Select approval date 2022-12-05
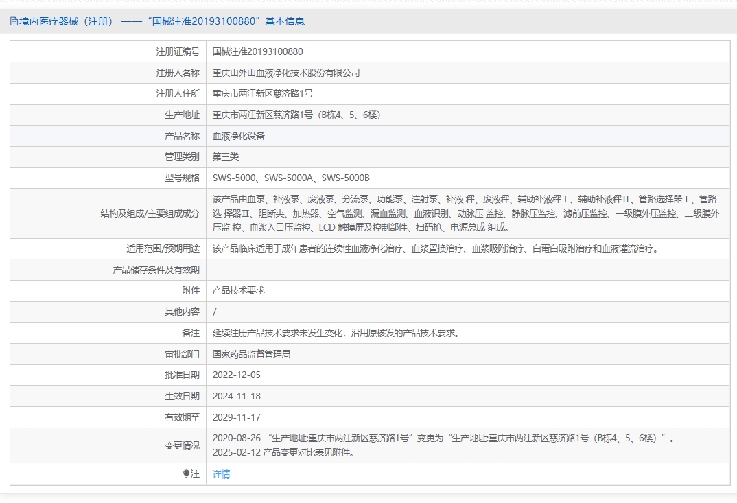Screen dimensions: 737x503 pos(237,375)
